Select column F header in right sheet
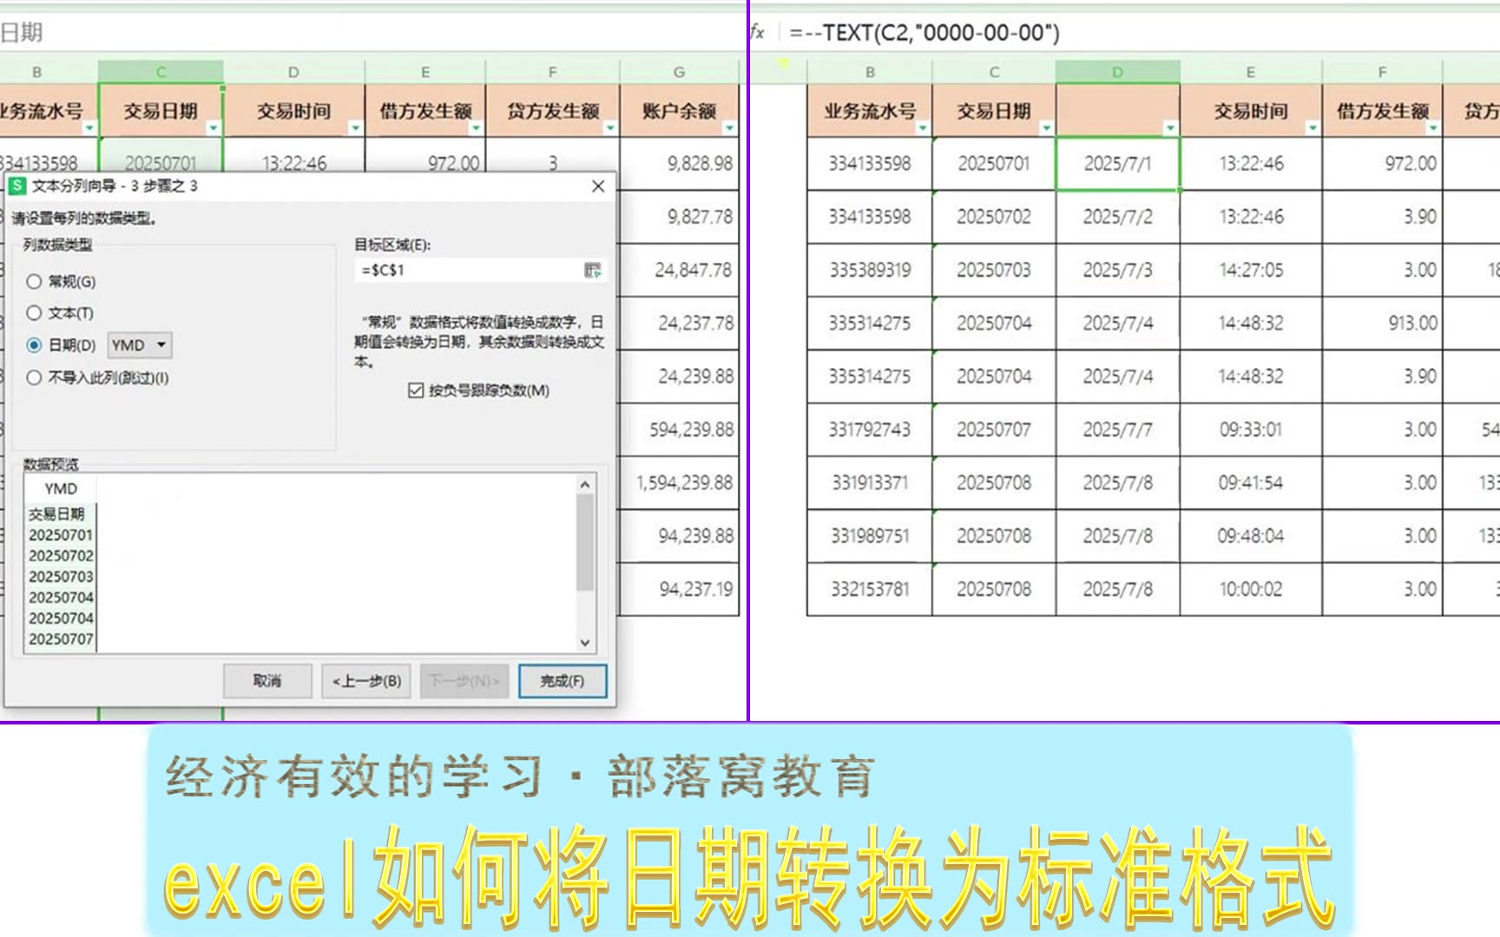 [x=1382, y=72]
